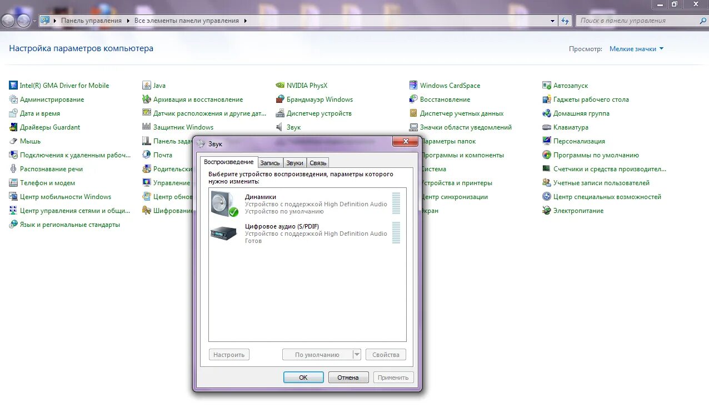The image size is (709, 412).
Task: Open Счетчики и средства производительности link
Action: (x=610, y=169)
